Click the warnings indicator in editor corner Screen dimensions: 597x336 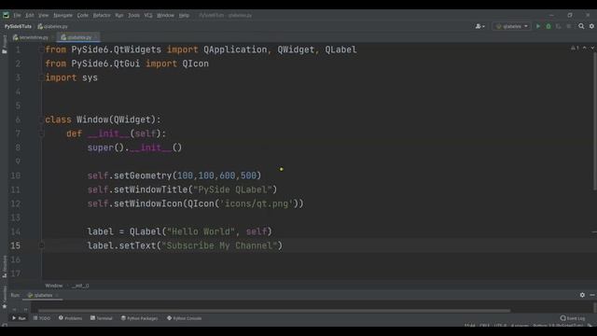[575, 48]
